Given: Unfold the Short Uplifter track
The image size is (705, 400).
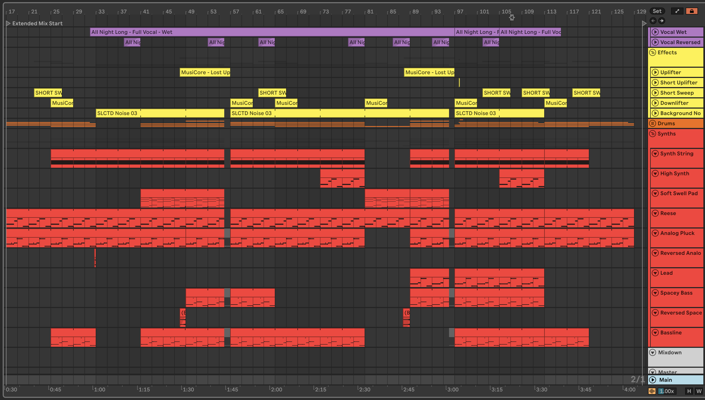Looking at the screenshot, I should click(x=655, y=83).
